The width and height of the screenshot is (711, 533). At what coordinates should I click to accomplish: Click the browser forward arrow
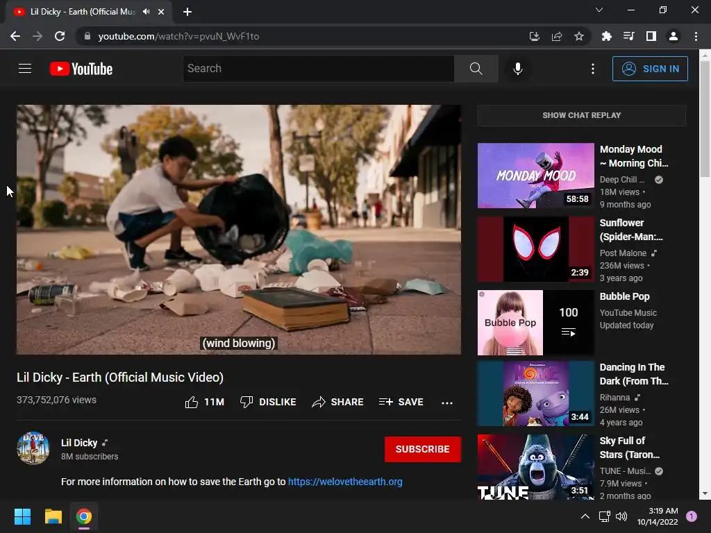click(x=37, y=36)
